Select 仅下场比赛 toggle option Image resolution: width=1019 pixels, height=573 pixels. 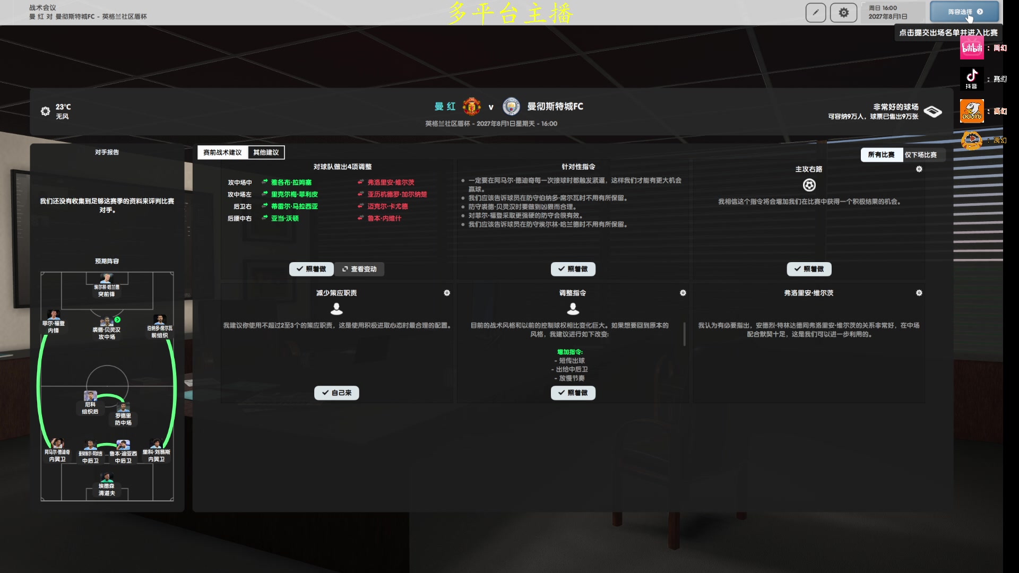921,155
